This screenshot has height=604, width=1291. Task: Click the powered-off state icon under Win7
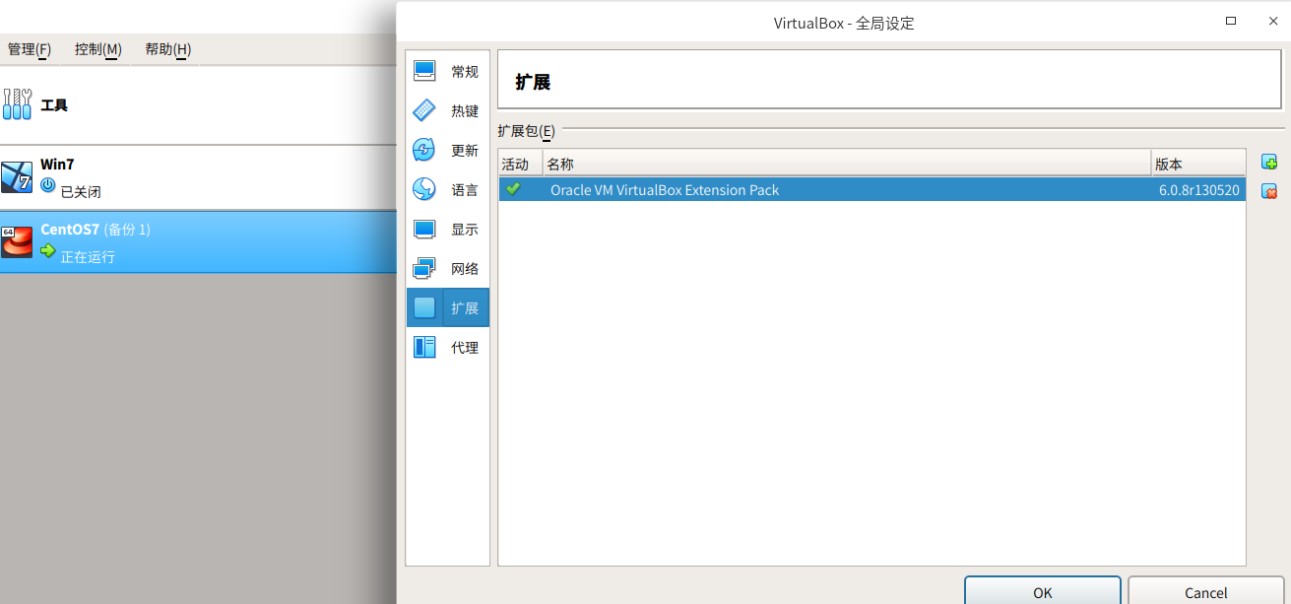point(48,184)
